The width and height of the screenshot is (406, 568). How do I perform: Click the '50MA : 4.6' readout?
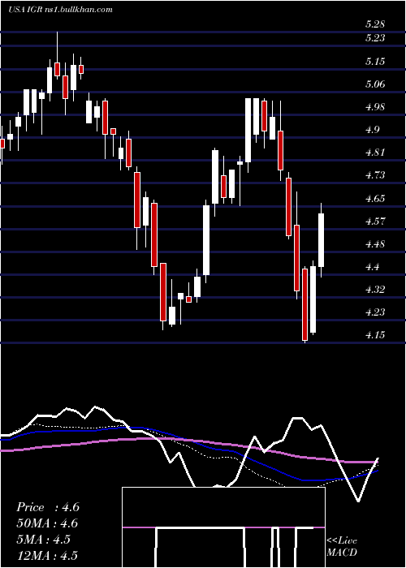coord(47,523)
